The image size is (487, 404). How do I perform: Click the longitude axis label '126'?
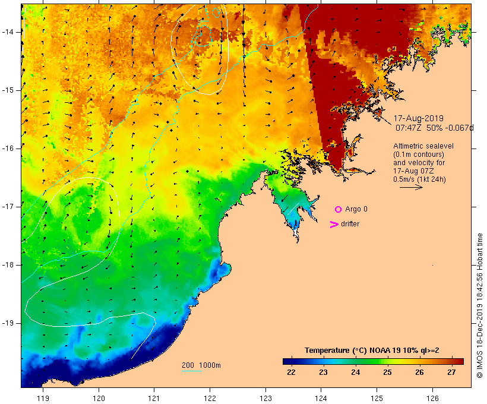click(432, 399)
